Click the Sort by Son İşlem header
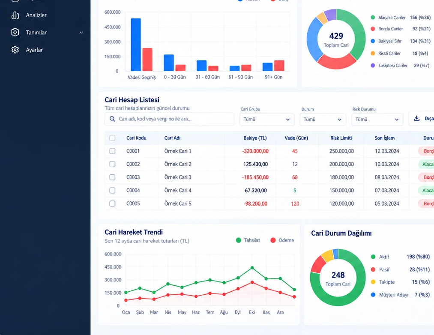 384,138
